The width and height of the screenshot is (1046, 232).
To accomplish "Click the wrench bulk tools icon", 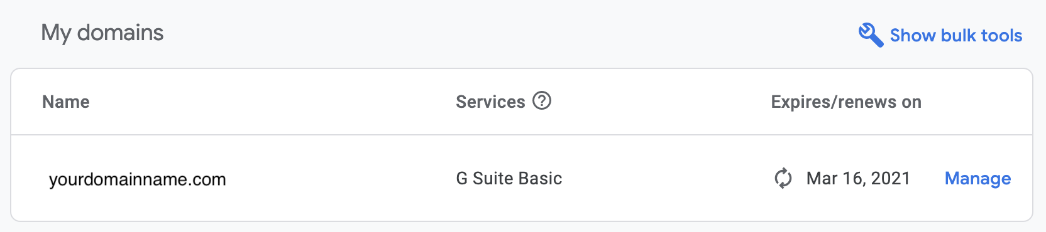I will point(871,35).
